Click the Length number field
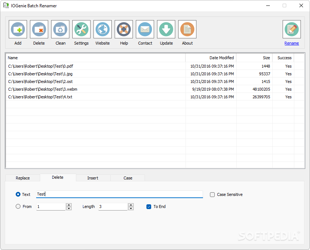Image resolution: width=310 pixels, height=250 pixels. 113,207
